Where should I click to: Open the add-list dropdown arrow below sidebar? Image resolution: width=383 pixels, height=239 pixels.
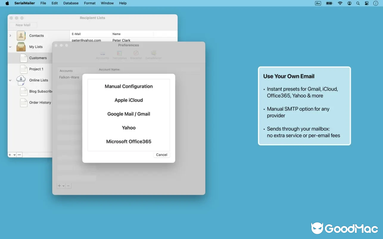click(x=14, y=154)
